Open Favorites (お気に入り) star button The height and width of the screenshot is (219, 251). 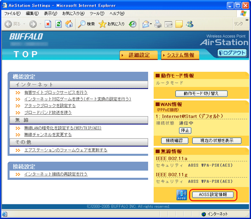click(x=112, y=24)
